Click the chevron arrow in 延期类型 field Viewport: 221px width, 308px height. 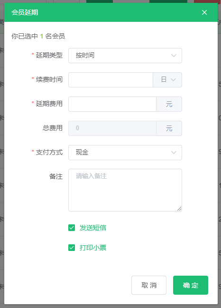[174, 56]
